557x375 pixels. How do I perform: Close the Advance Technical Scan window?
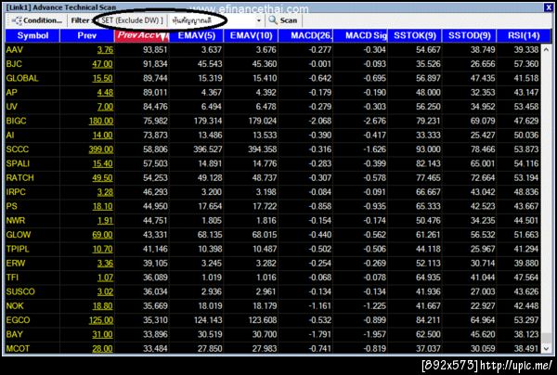tap(549, 7)
